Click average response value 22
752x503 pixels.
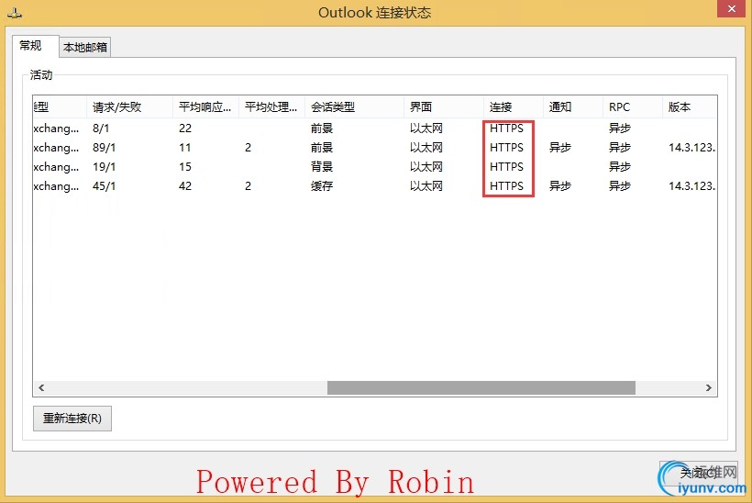(185, 129)
